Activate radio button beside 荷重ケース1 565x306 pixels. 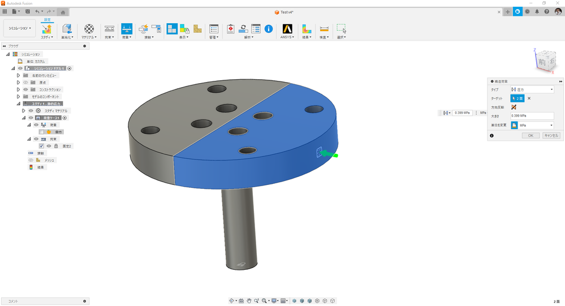click(x=65, y=118)
